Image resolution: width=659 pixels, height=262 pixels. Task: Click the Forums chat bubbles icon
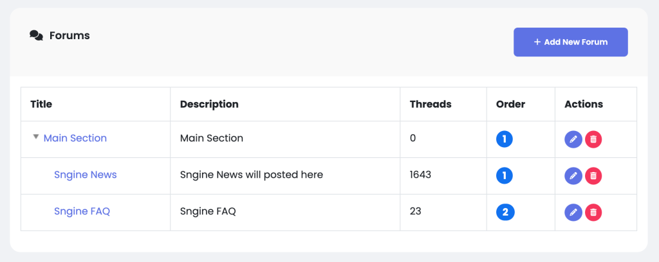point(37,35)
